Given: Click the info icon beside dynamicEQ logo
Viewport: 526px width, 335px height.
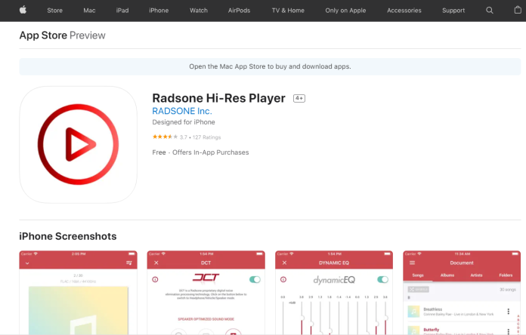Looking at the screenshot, I should 283,279.
